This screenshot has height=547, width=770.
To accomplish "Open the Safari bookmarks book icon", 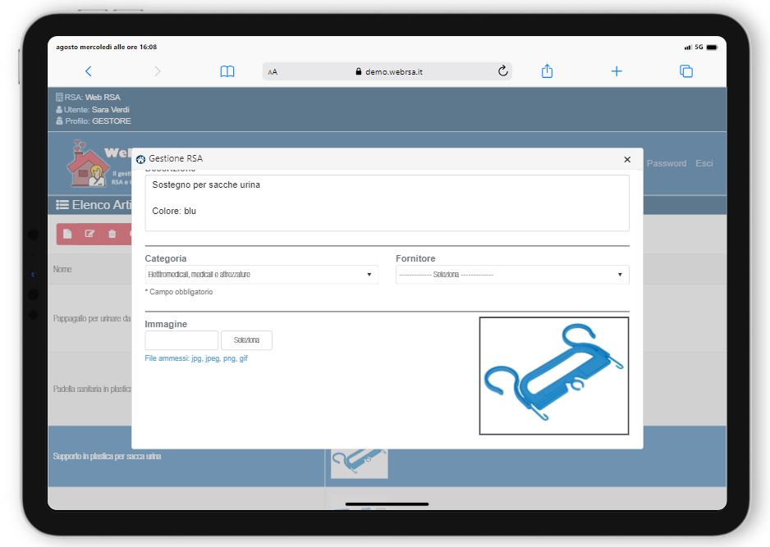I will (227, 71).
